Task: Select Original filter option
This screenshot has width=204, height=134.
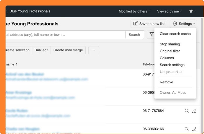Action: point(170,51)
